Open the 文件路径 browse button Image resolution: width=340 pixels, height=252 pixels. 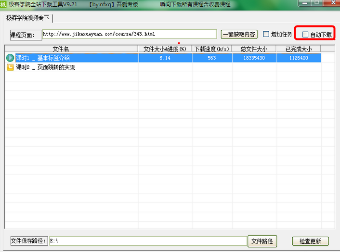click(262, 241)
